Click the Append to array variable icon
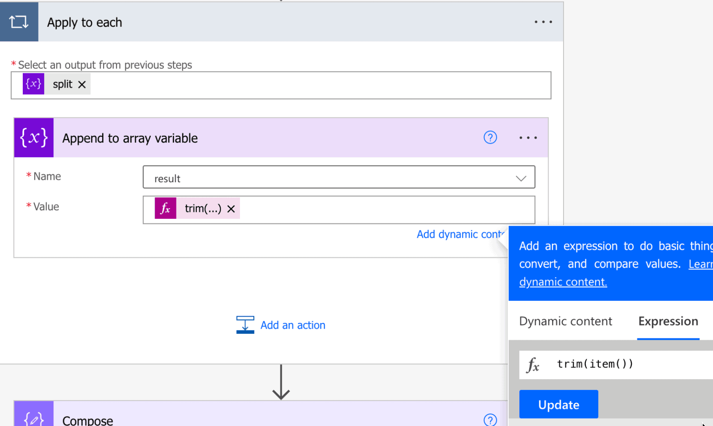 (x=34, y=138)
